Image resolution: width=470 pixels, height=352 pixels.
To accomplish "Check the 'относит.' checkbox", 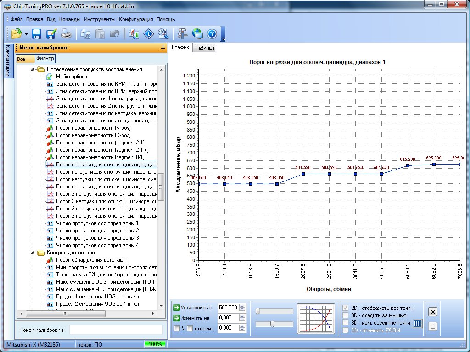I will tap(190, 328).
